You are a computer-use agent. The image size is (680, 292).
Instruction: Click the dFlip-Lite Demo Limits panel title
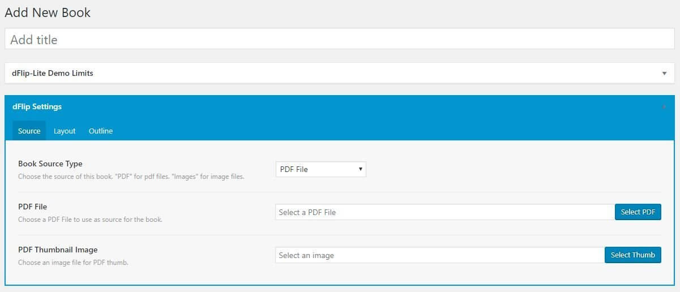(x=53, y=73)
